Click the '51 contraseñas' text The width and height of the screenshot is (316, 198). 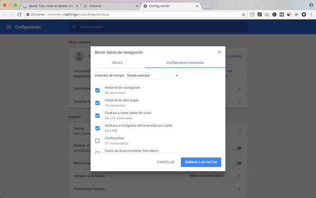116,143
